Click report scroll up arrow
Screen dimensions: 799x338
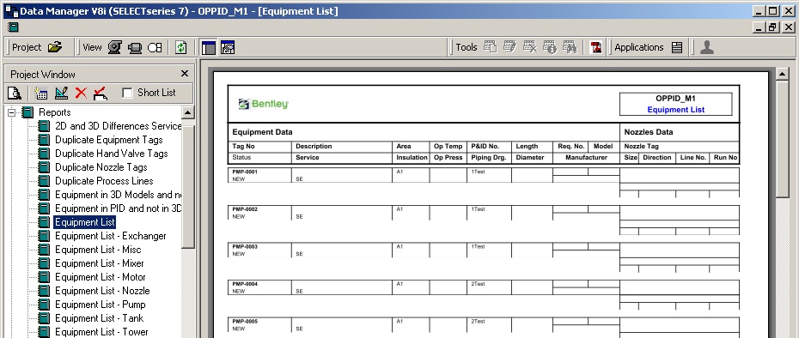coord(782,75)
